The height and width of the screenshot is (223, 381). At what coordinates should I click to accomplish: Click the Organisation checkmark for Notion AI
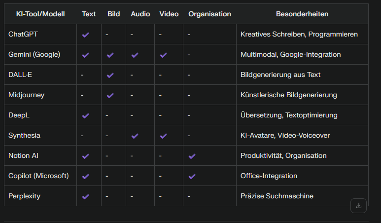192,156
